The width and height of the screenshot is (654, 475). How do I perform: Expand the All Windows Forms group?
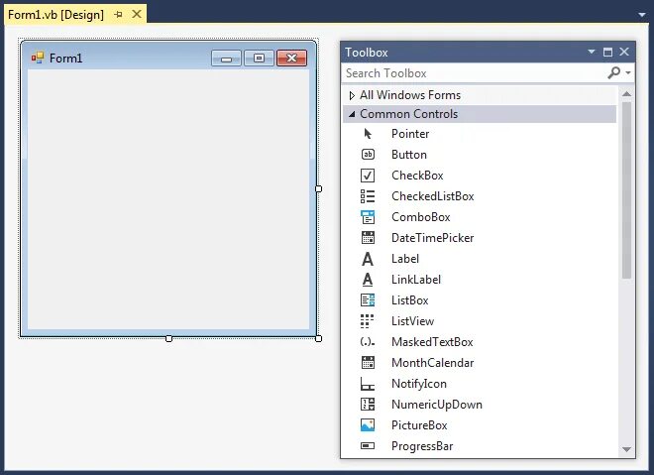point(352,95)
